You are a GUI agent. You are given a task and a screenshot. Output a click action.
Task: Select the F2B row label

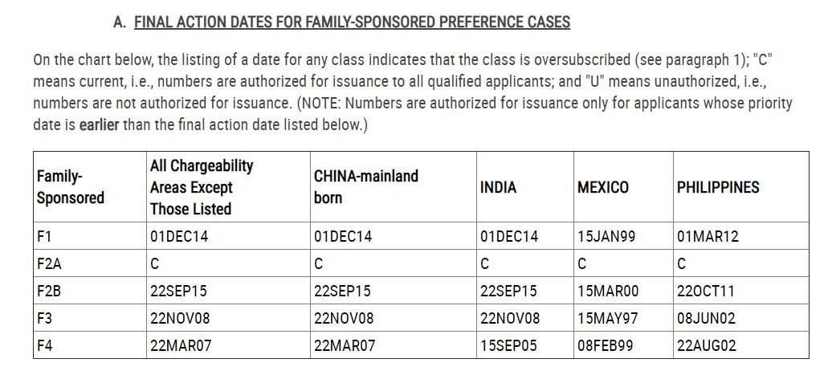tap(48, 291)
